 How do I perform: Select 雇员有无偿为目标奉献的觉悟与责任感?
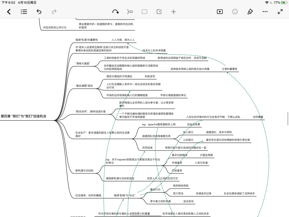click(x=228, y=140)
